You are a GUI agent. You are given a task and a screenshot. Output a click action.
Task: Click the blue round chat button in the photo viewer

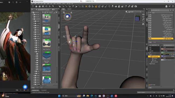tap(25, 87)
